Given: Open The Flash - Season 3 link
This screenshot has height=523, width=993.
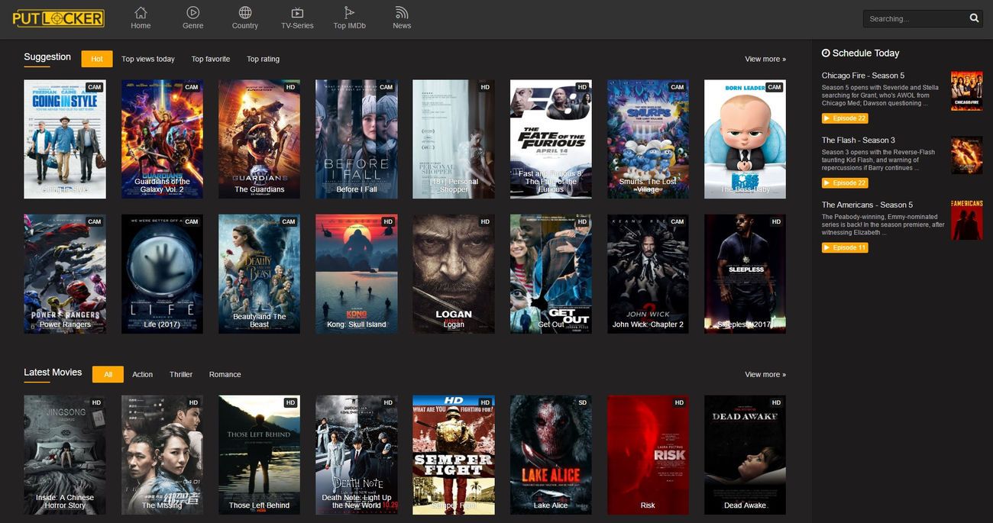Looking at the screenshot, I should [859, 140].
